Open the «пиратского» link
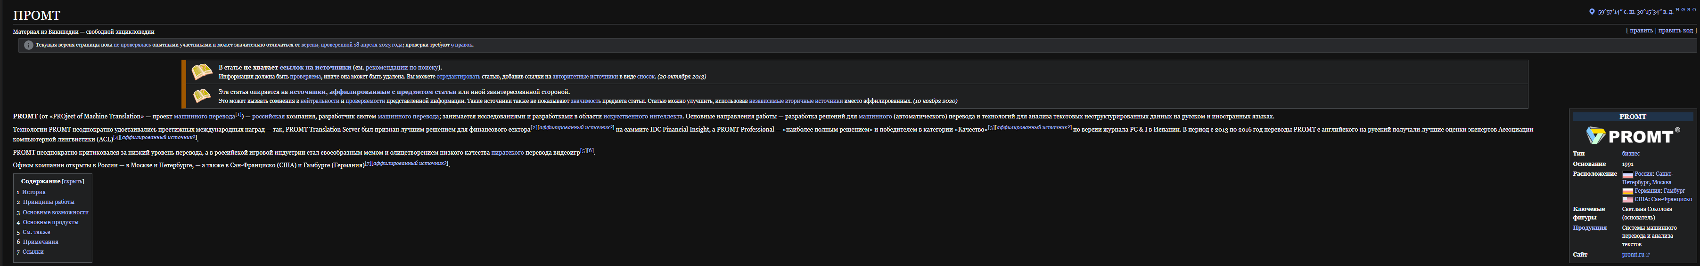 click(508, 152)
